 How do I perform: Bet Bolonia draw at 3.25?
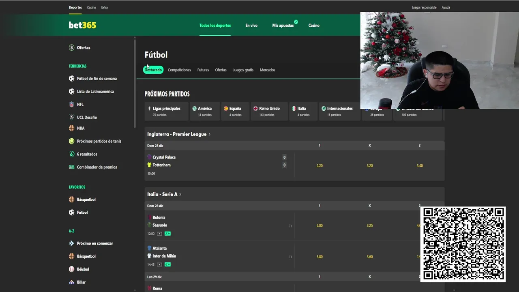click(x=369, y=225)
